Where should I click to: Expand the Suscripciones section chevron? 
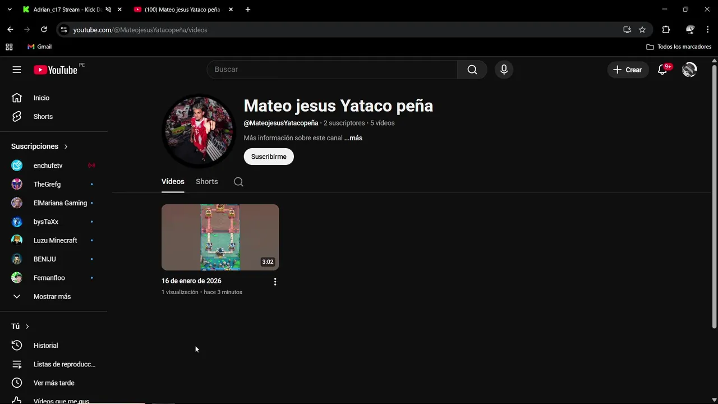pyautogui.click(x=66, y=146)
